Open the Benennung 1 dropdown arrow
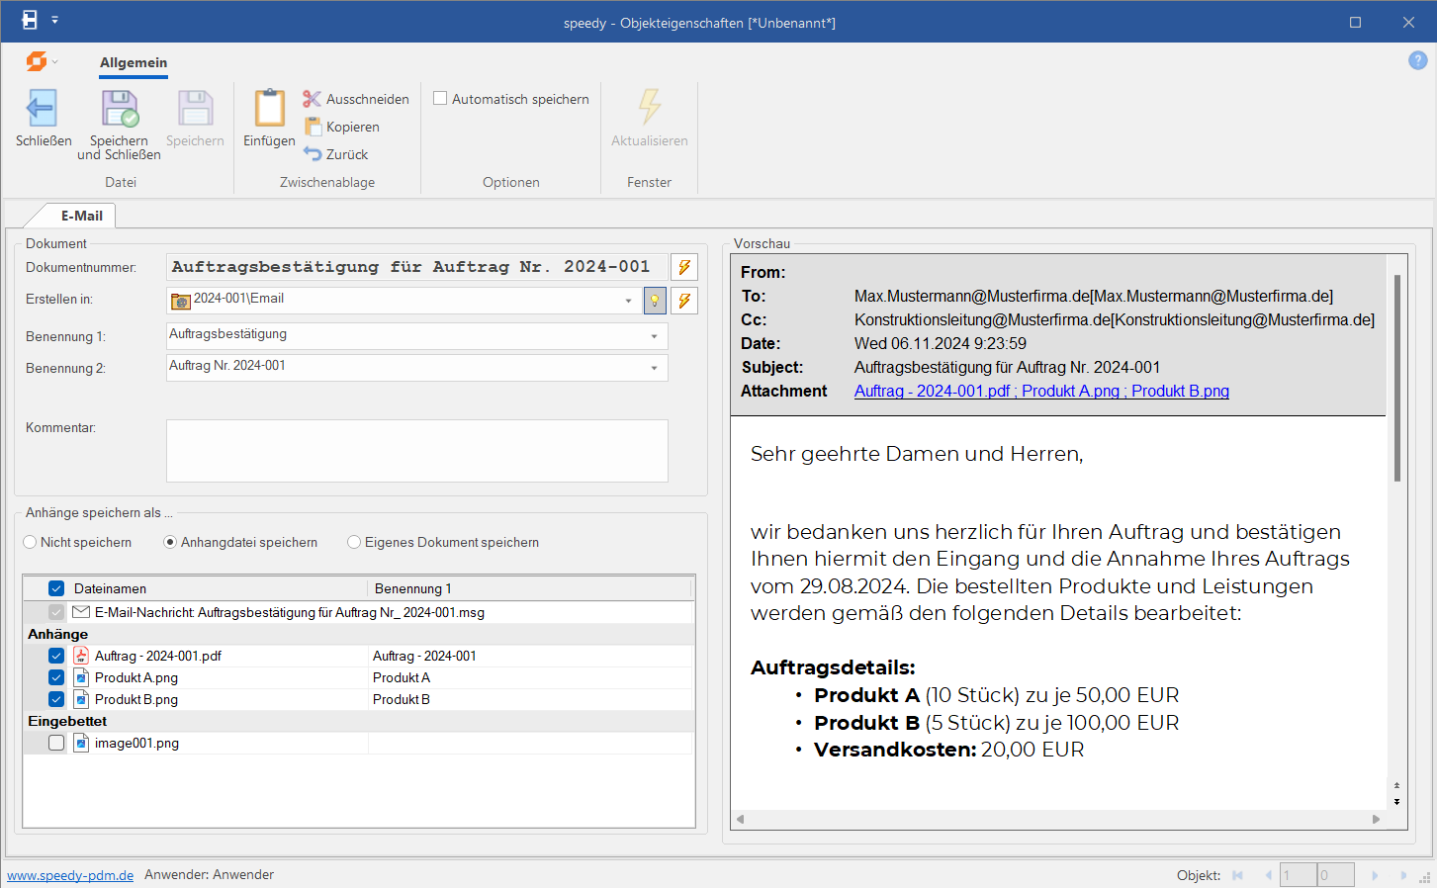The width and height of the screenshot is (1437, 888). 654,336
